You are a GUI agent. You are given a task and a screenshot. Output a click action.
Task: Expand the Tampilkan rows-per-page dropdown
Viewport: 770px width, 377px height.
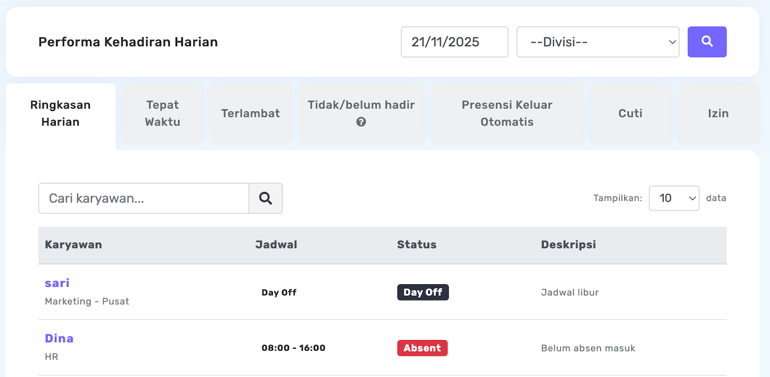coord(674,198)
